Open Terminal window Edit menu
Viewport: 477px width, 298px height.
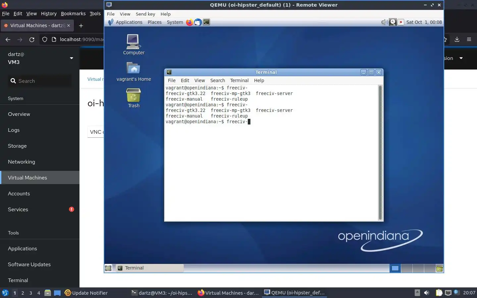tap(185, 80)
